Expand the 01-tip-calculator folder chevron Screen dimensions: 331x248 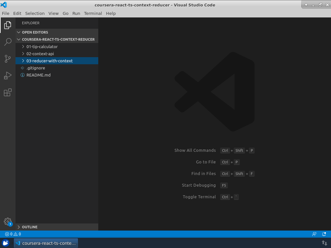pos(23,46)
